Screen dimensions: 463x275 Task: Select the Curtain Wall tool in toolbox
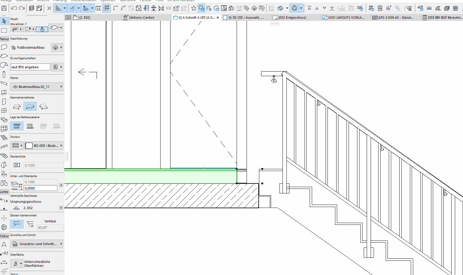tap(4, 128)
